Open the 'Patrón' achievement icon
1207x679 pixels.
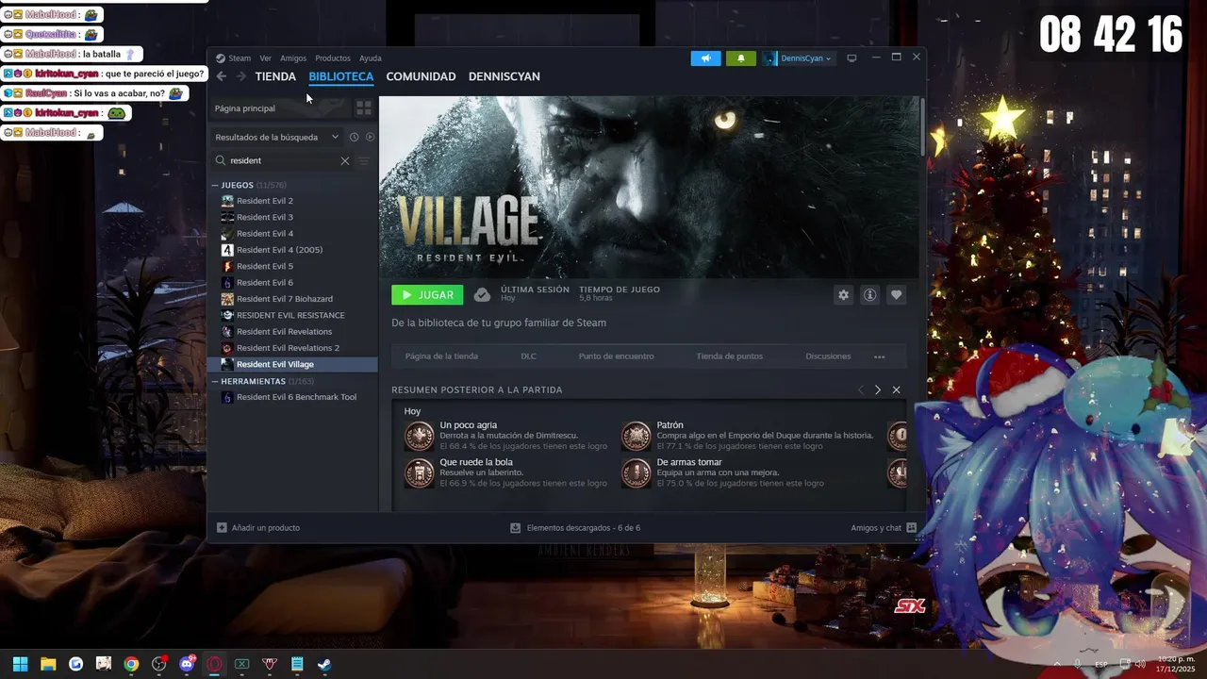pyautogui.click(x=637, y=436)
